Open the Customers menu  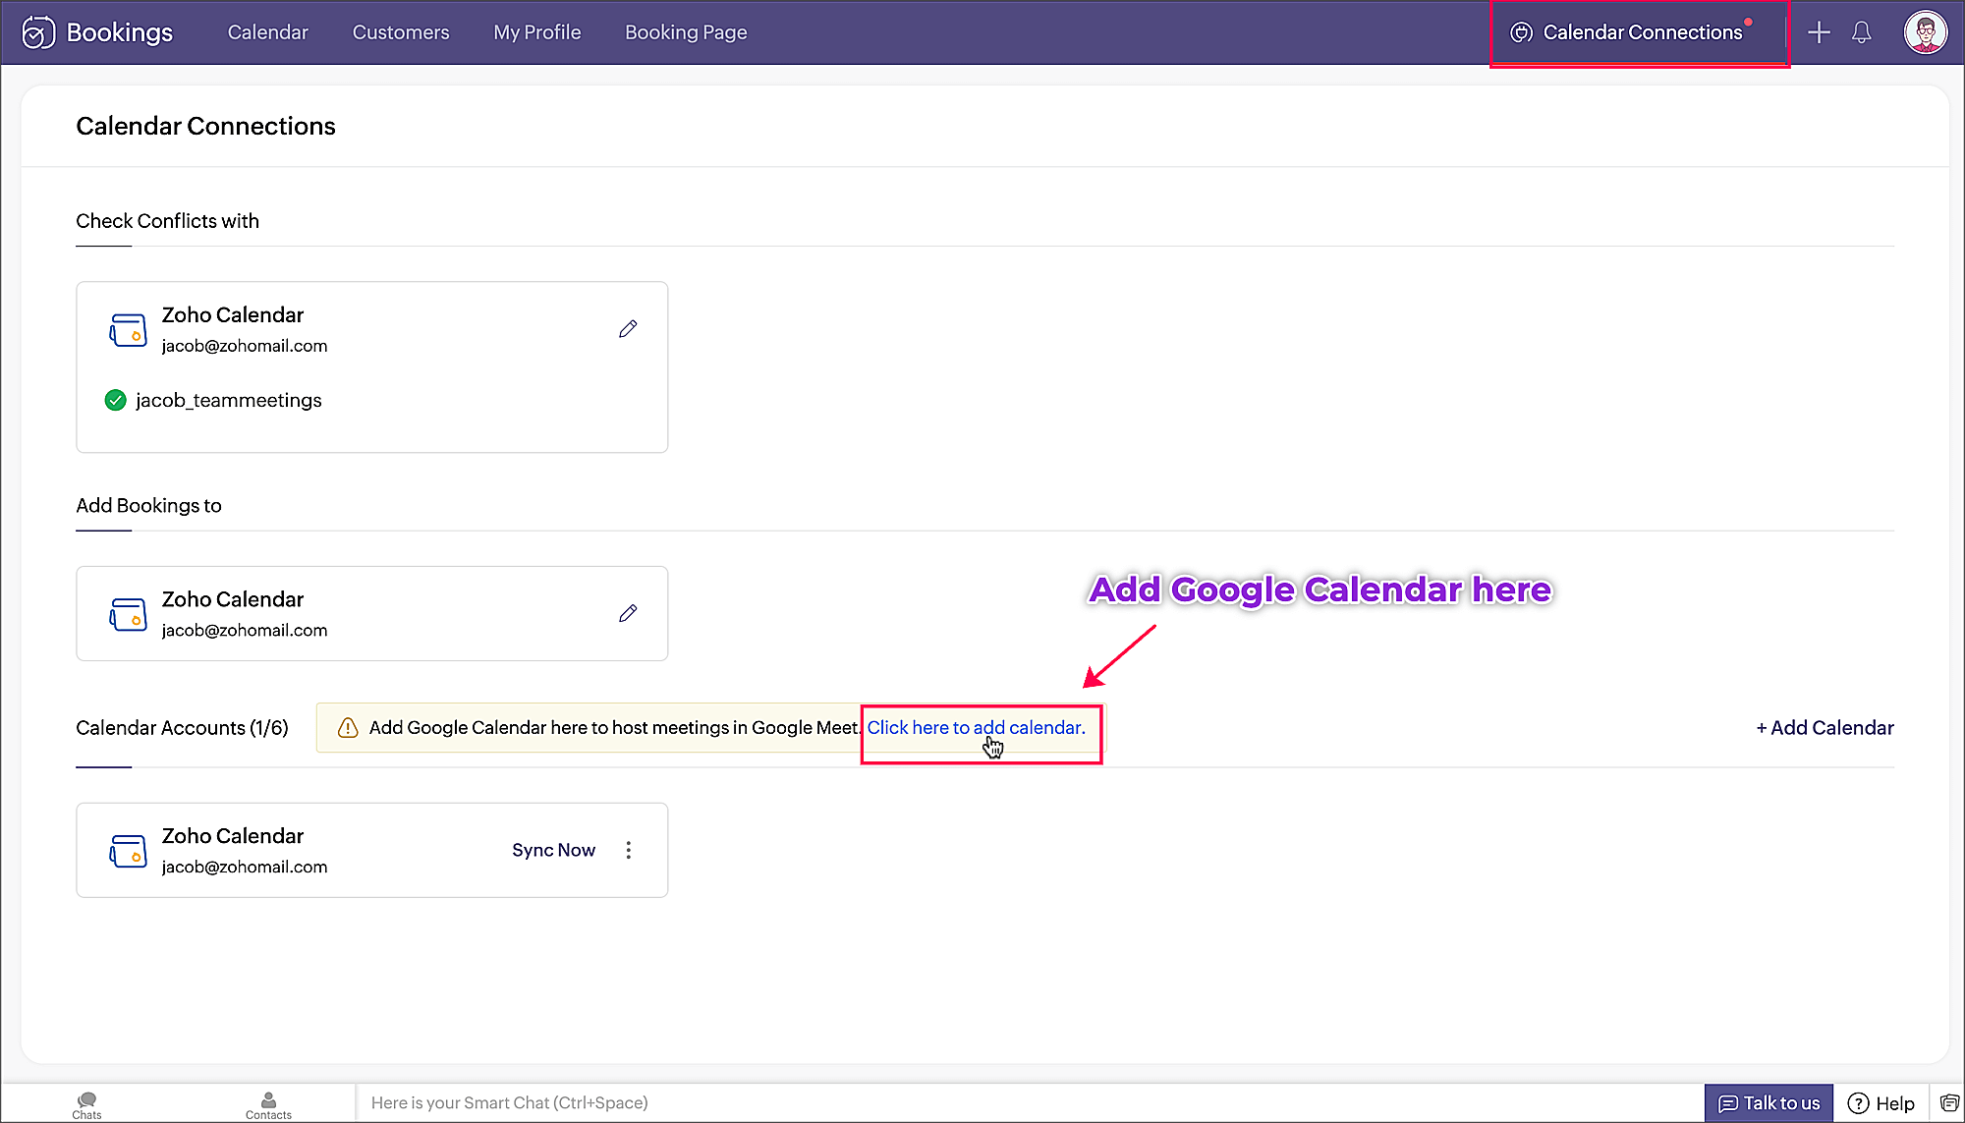(x=401, y=32)
